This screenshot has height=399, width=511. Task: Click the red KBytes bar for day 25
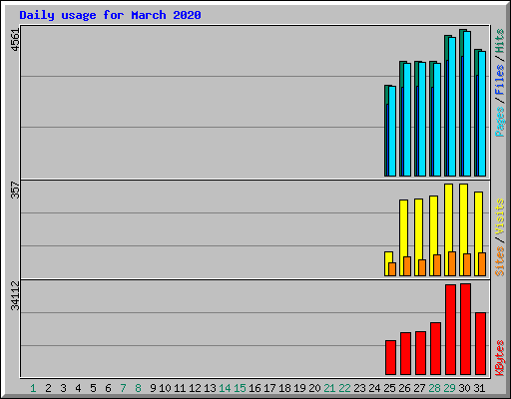[390, 357]
